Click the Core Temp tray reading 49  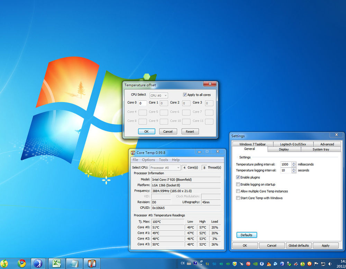click(228, 264)
